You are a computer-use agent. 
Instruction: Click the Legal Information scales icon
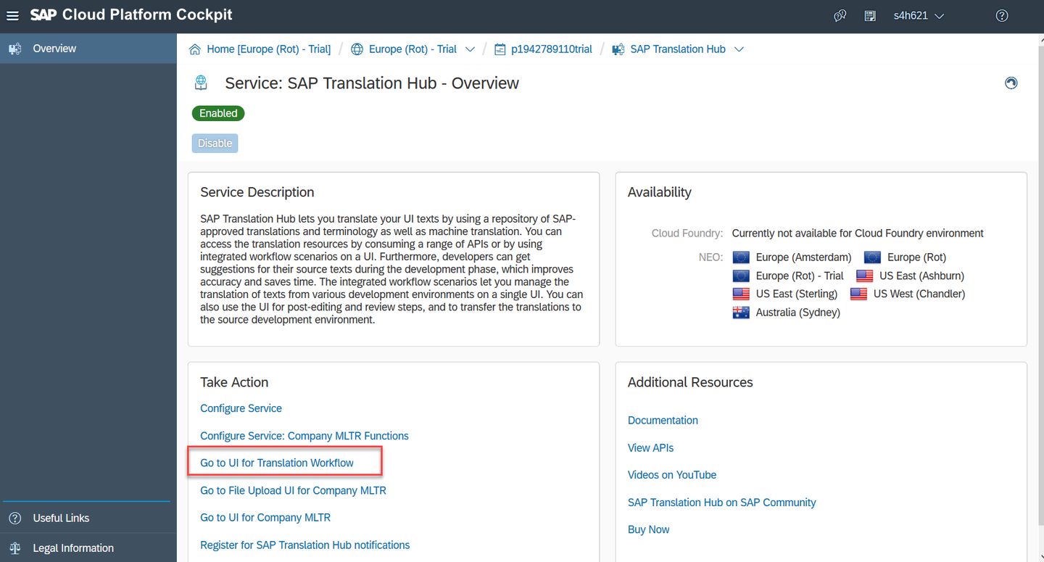pyautogui.click(x=14, y=547)
